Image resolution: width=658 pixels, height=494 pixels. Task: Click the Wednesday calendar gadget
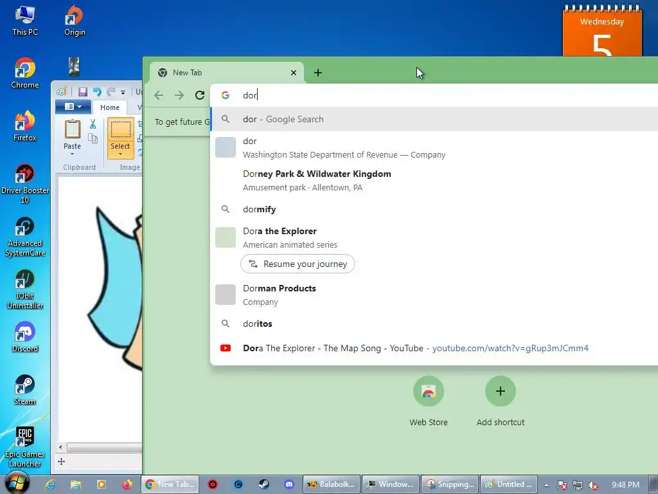pos(601,30)
